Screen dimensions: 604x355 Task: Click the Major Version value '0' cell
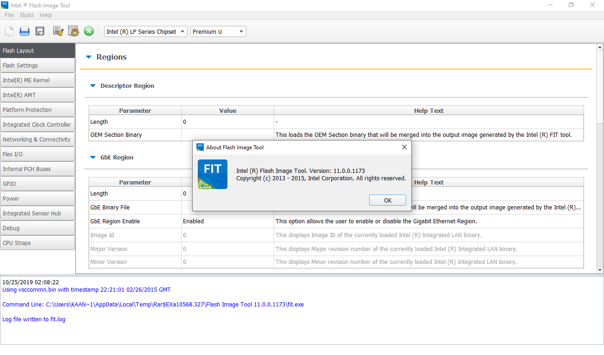click(227, 249)
